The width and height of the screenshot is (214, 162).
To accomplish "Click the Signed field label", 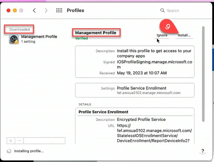I will pyautogui.click(x=109, y=62).
